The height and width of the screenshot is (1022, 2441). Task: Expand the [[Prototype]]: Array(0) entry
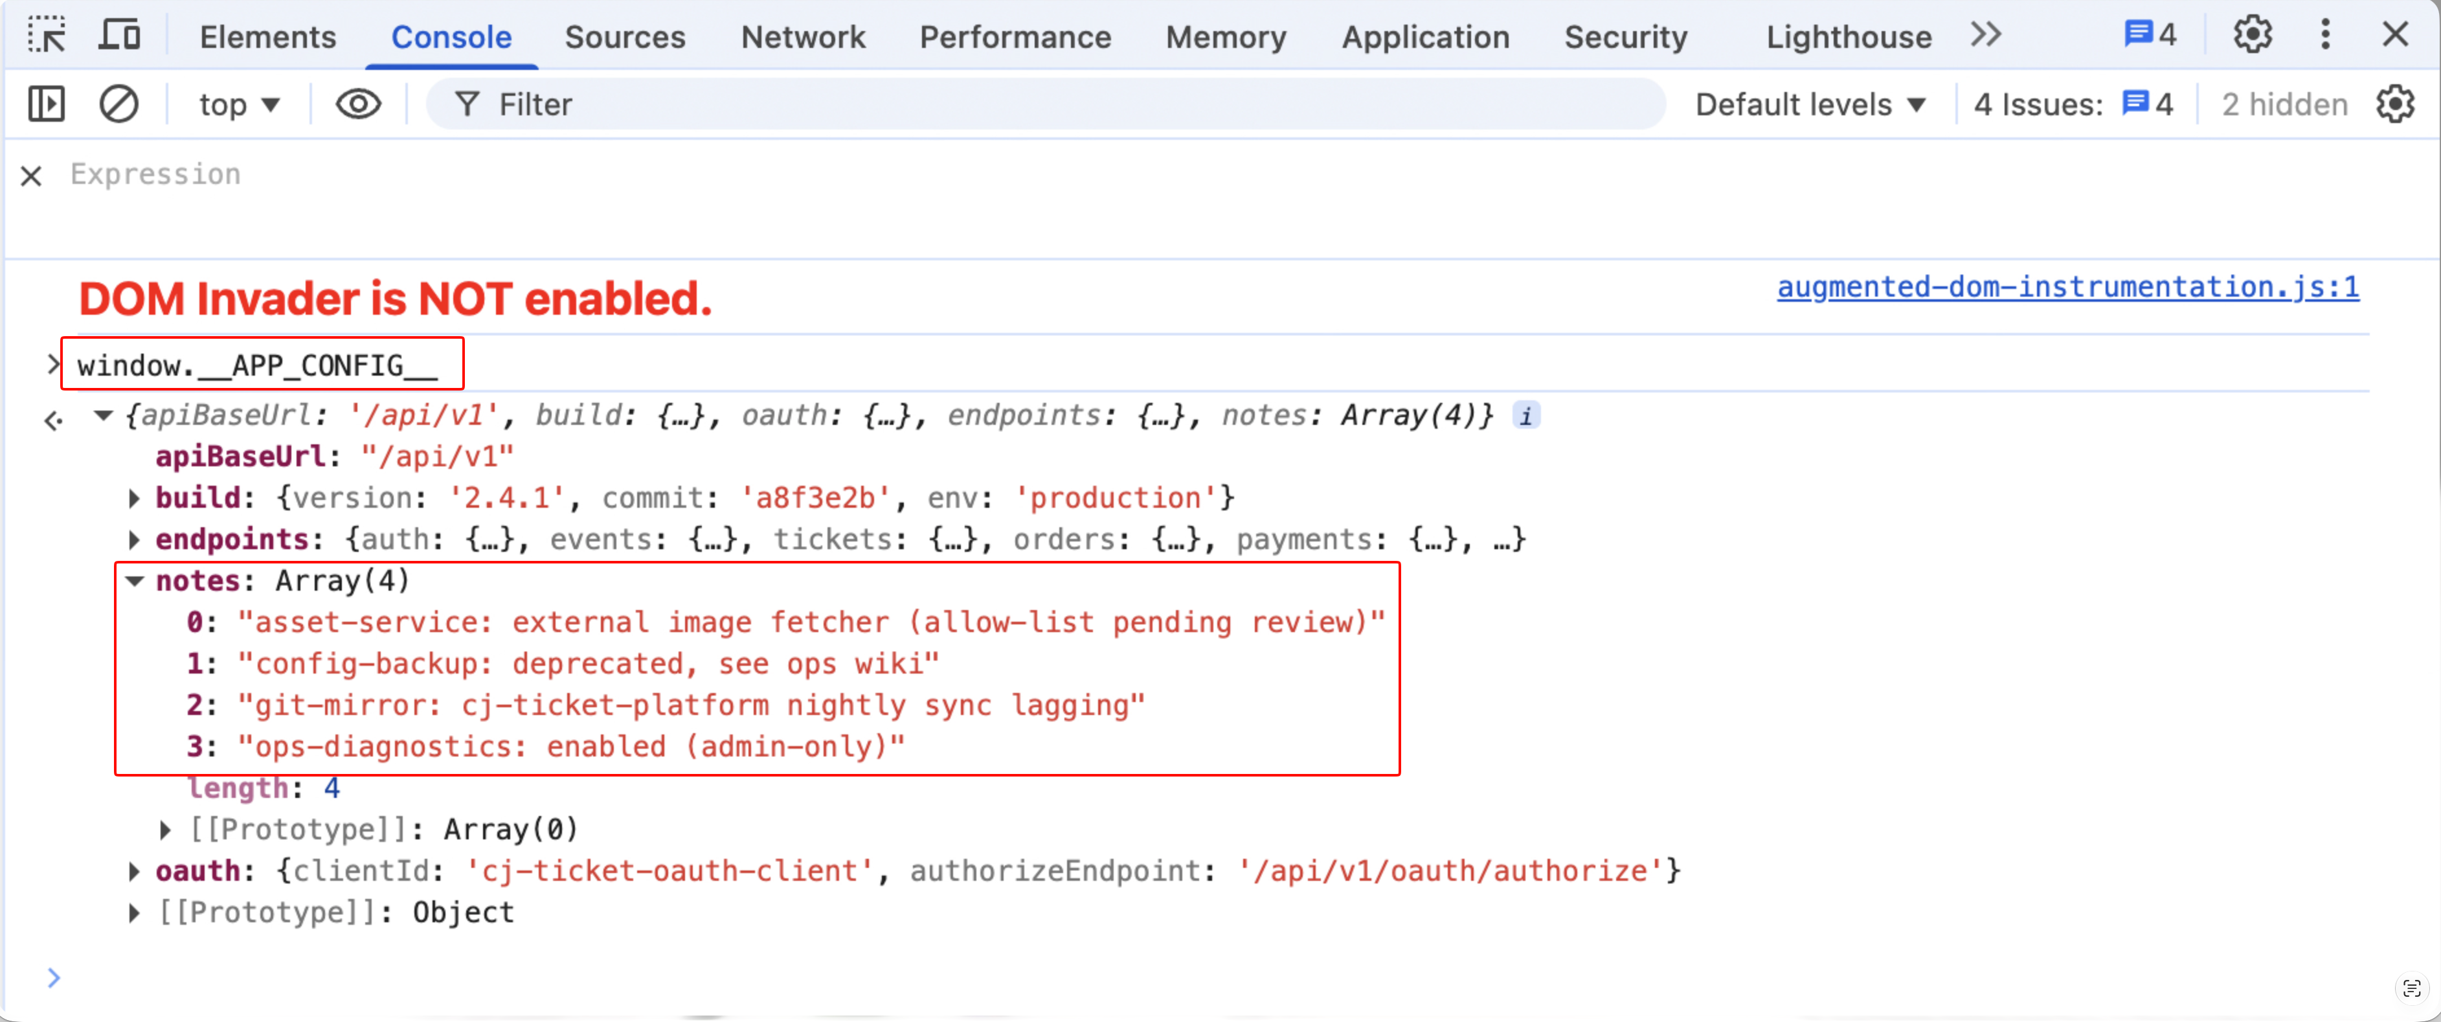coord(165,830)
